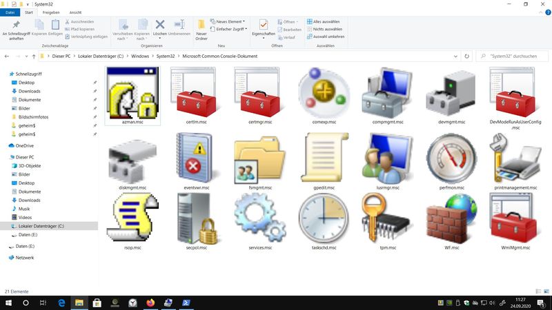552x310 pixels.
Task: Expand the address bar history dropdown
Action: 455,56
